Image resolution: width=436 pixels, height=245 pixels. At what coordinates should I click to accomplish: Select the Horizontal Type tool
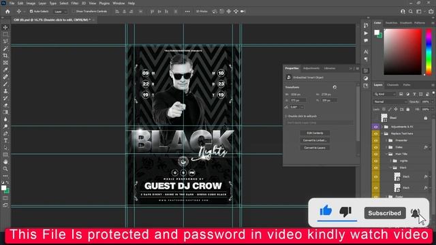click(x=5, y=141)
